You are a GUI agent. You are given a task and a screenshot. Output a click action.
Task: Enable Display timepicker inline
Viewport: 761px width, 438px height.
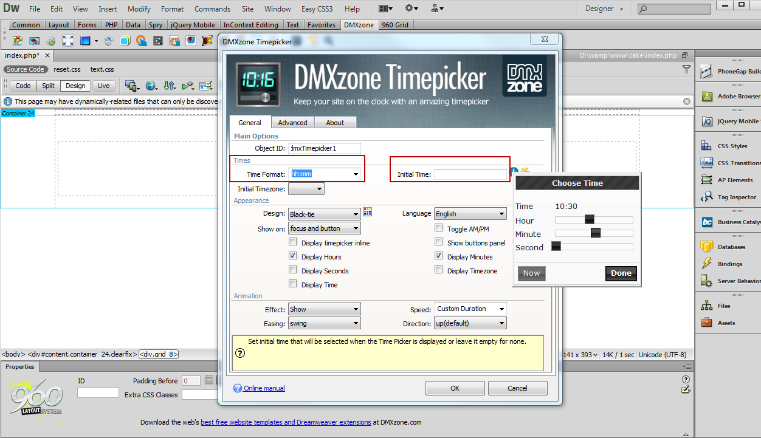293,242
